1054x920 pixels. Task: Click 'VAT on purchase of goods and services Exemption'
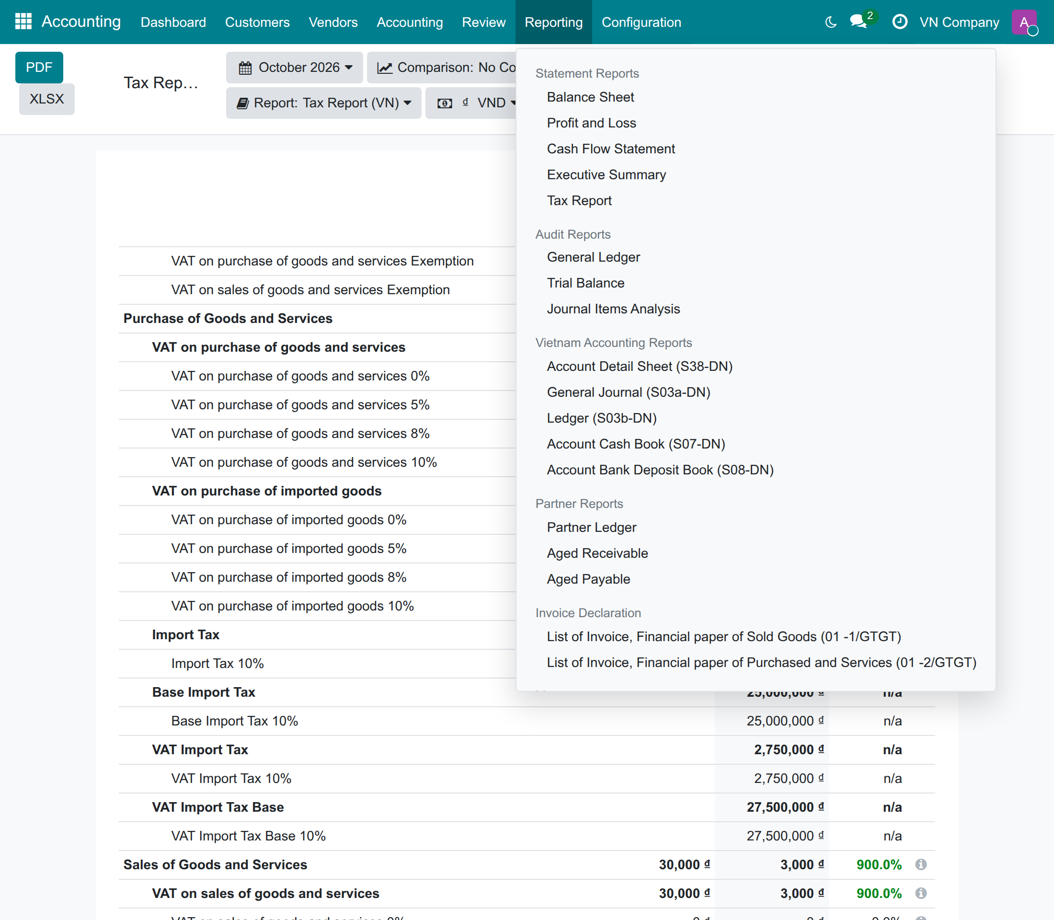(x=322, y=261)
